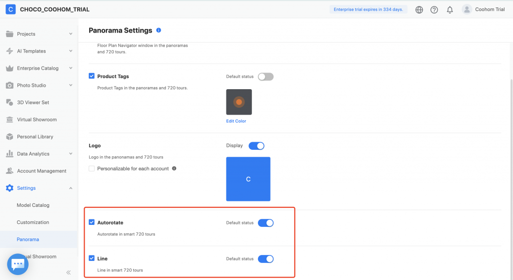513x280 pixels.
Task: Go to Customization settings
Action: click(x=33, y=222)
